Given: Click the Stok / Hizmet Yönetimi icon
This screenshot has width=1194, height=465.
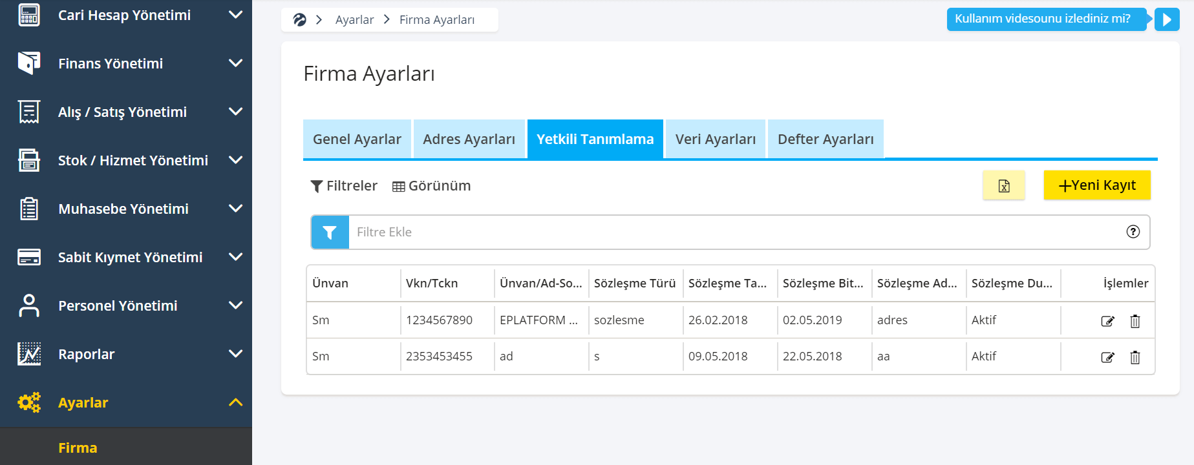Looking at the screenshot, I should (29, 160).
